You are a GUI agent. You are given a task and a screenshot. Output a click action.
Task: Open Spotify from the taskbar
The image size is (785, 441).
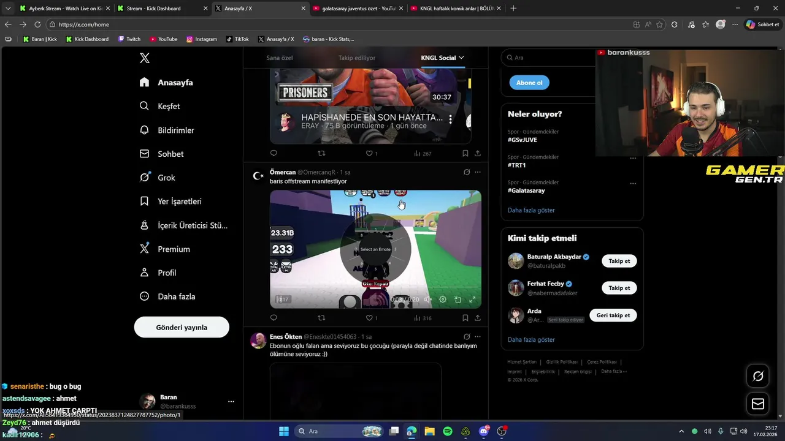tap(448, 431)
